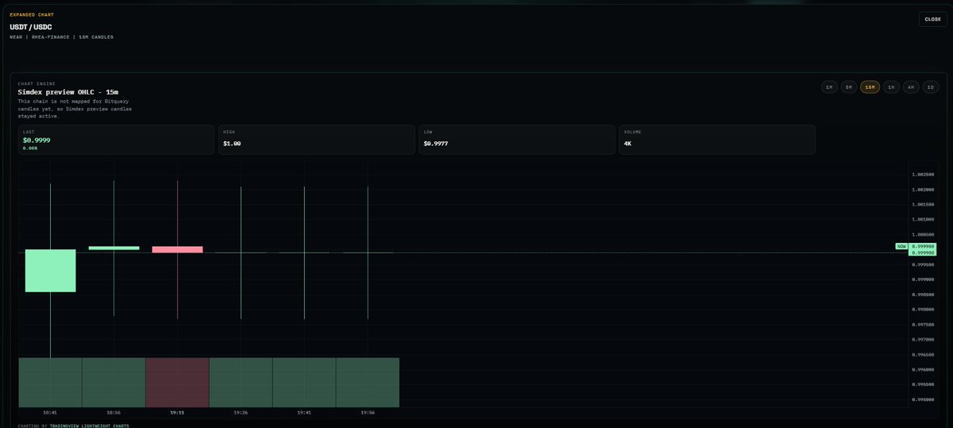Open the TradingView Lightweight Charts link
953x428 pixels.
[90, 426]
